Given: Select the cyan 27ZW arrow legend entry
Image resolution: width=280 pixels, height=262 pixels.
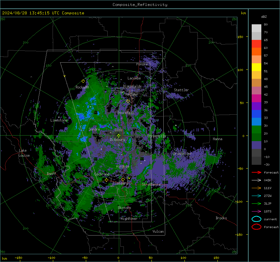Looking at the screenshot, I should 256,196.
